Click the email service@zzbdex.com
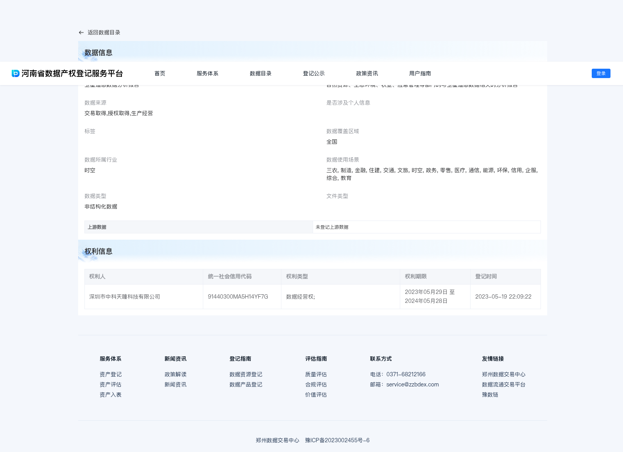Image resolution: width=623 pixels, height=452 pixels. click(413, 384)
